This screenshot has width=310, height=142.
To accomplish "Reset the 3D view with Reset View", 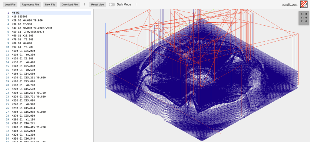I will (x=98, y=5).
